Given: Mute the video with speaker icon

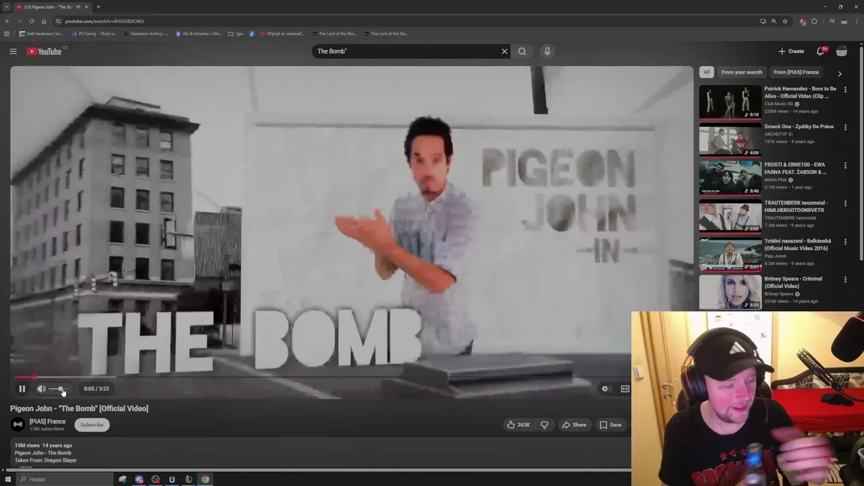Looking at the screenshot, I should (41, 389).
